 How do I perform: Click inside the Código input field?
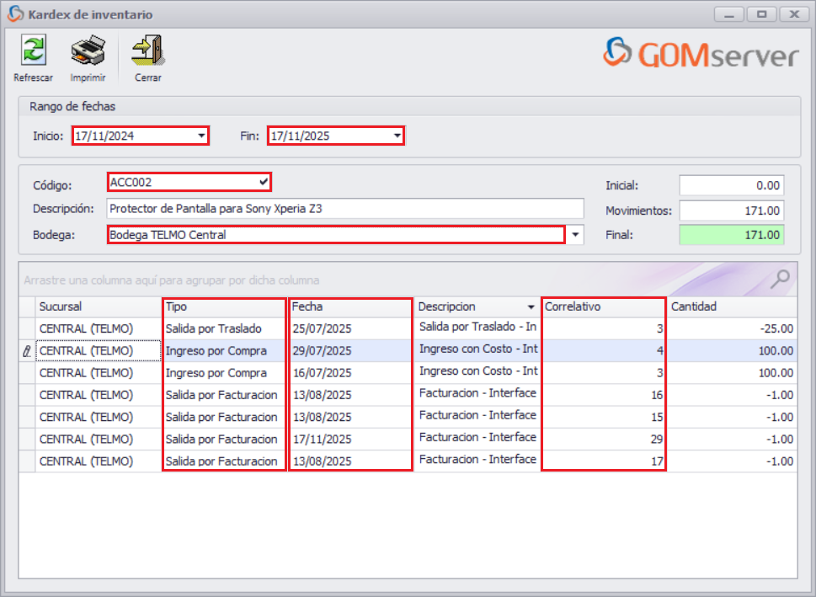(x=168, y=181)
